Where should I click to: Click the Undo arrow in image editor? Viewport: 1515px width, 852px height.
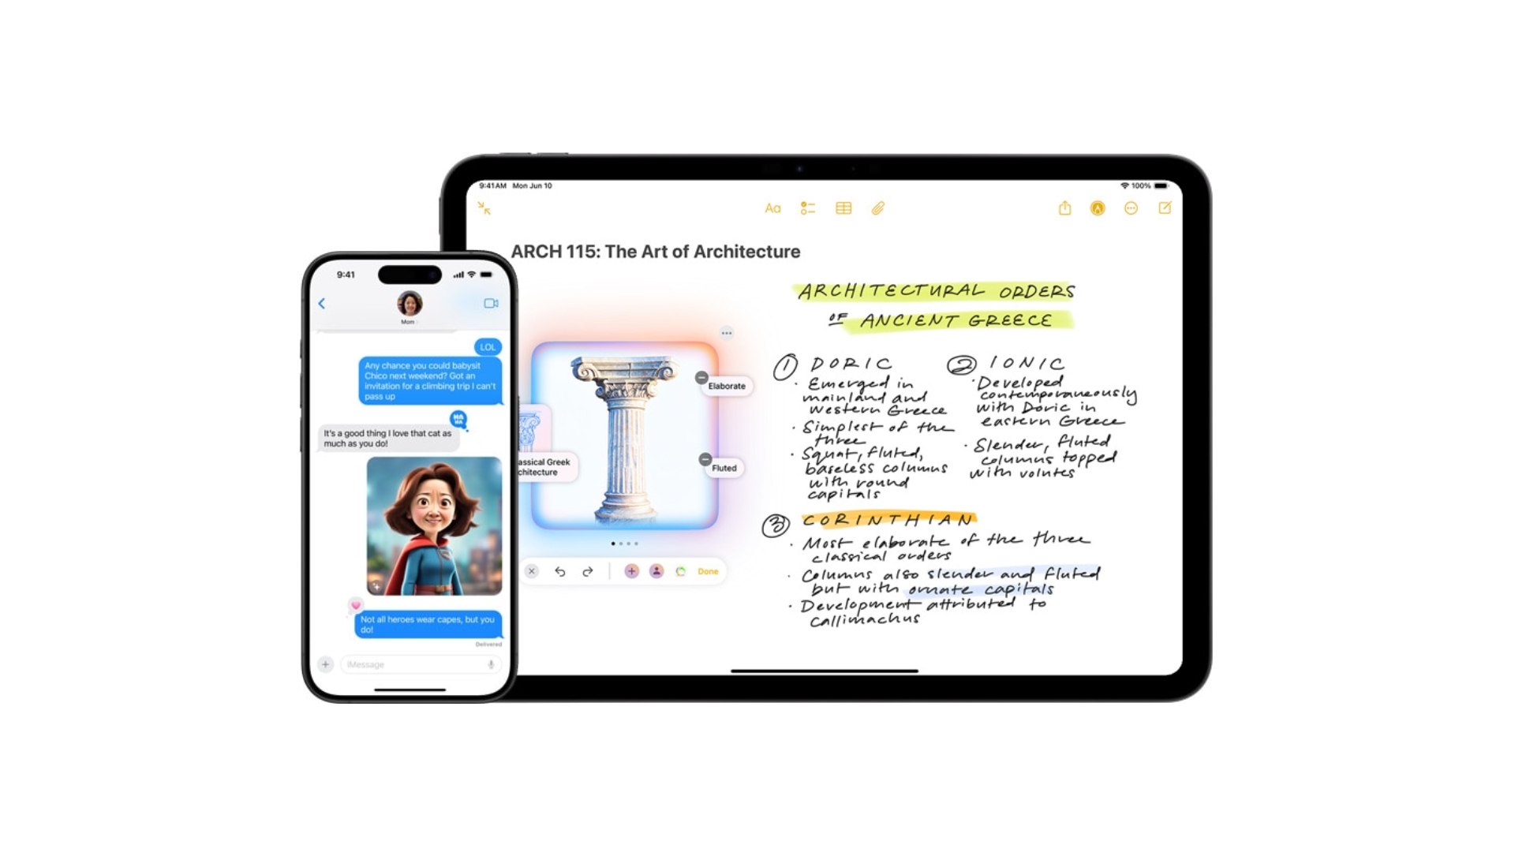pos(559,570)
